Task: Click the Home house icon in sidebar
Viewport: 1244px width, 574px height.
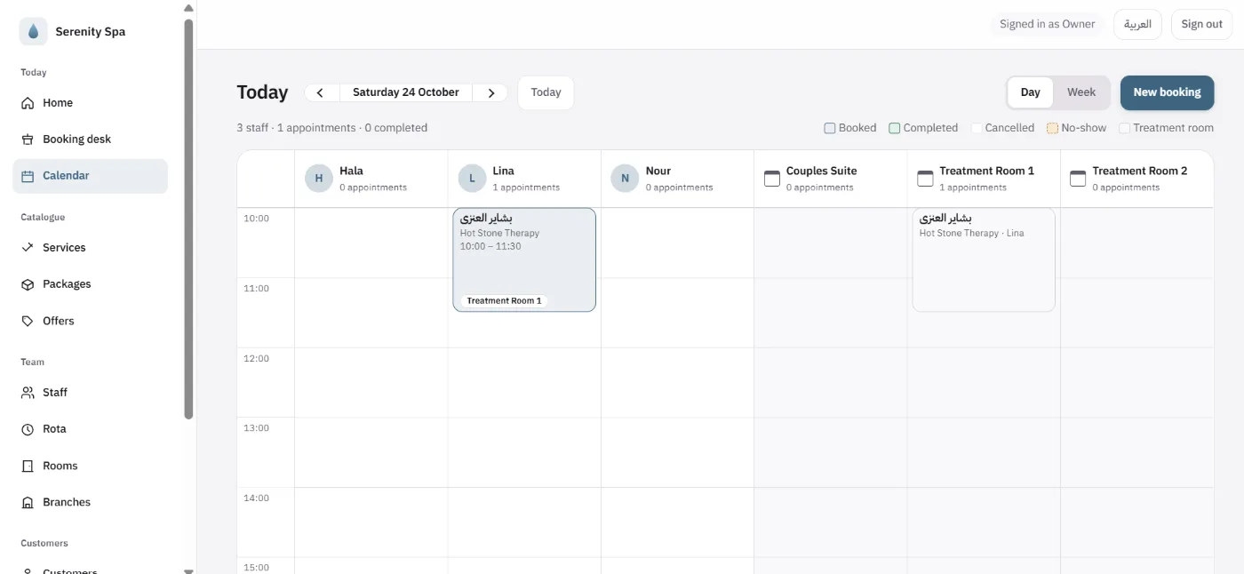Action: pyautogui.click(x=28, y=103)
